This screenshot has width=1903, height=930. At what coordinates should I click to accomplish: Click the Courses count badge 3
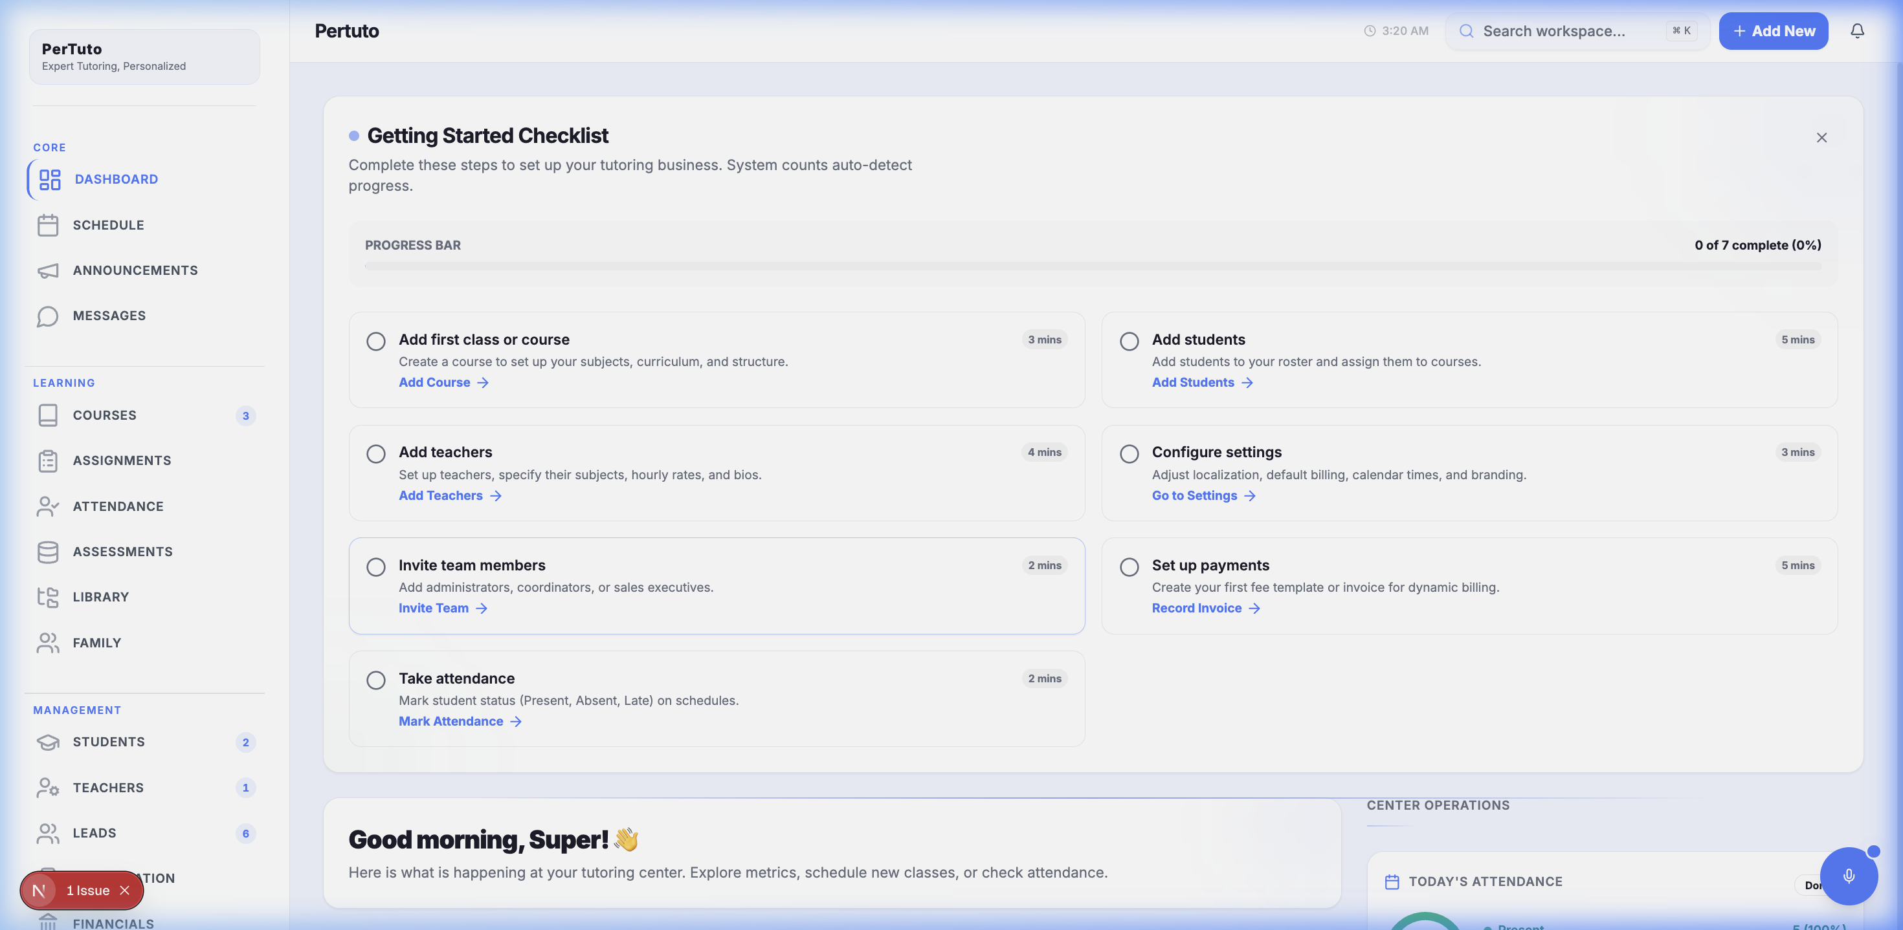click(246, 416)
